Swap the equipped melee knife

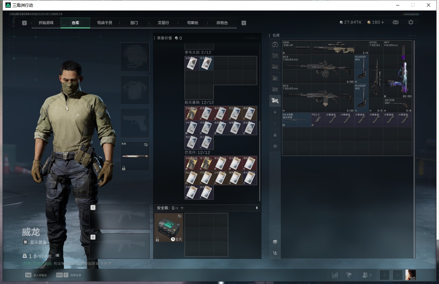click(146, 145)
